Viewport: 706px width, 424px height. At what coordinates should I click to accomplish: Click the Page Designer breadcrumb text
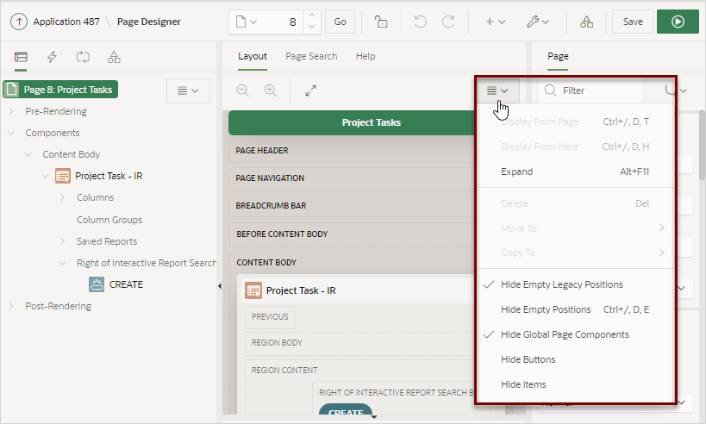pyautogui.click(x=148, y=22)
